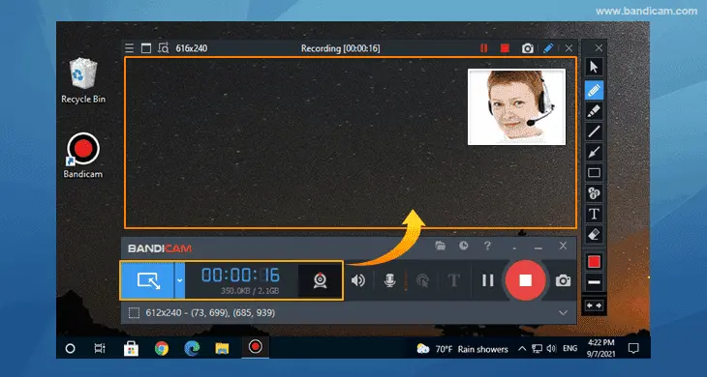Toggle the mouse click effect button
This screenshot has height=377, width=707.
coord(422,280)
